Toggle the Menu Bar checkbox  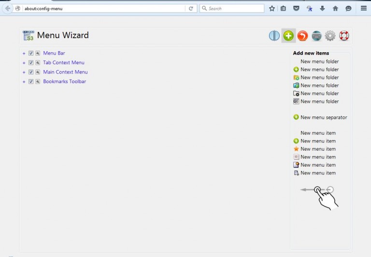click(x=31, y=53)
